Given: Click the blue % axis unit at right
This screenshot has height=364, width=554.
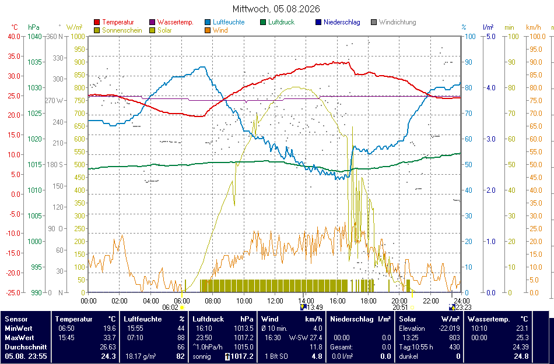Looking at the screenshot, I should click(464, 27).
